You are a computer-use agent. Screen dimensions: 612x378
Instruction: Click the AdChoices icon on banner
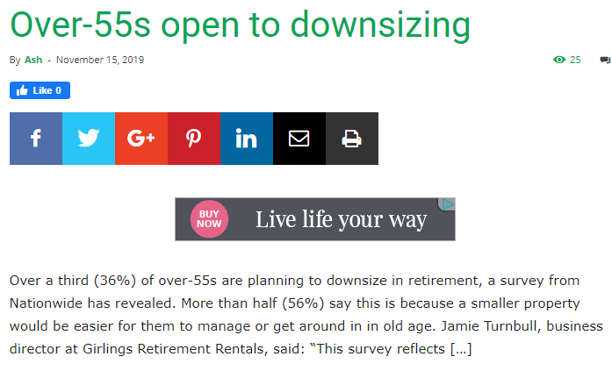[447, 204]
